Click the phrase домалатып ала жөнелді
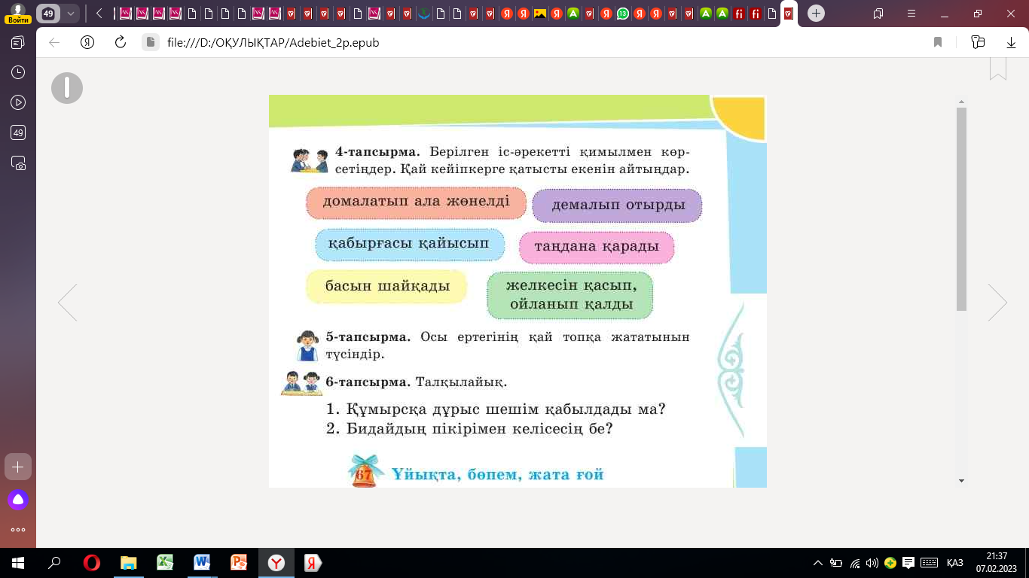The width and height of the screenshot is (1029, 578). (x=416, y=202)
